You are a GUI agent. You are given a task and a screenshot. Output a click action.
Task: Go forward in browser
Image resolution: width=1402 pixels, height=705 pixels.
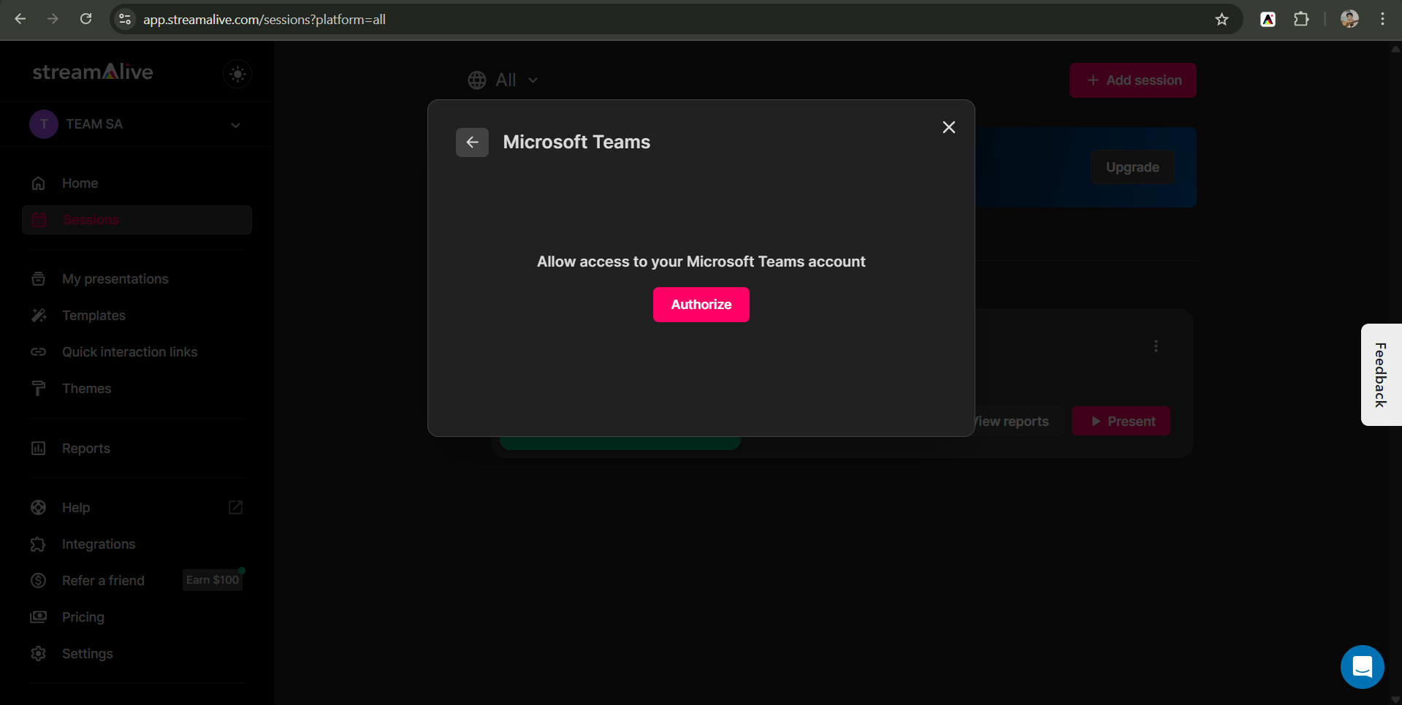(53, 19)
